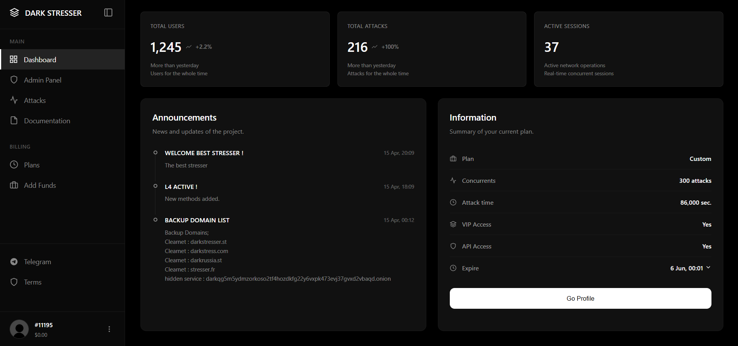Screen dimensions: 738x346
Task: Click the Plans clock icon
Action: [x=14, y=165]
